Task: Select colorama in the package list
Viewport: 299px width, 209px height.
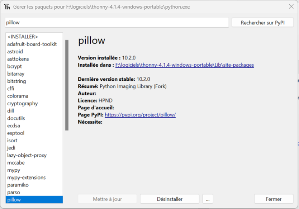Action: (34, 96)
